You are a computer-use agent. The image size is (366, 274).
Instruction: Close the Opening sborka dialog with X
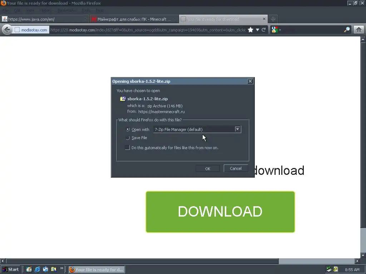tap(250, 81)
